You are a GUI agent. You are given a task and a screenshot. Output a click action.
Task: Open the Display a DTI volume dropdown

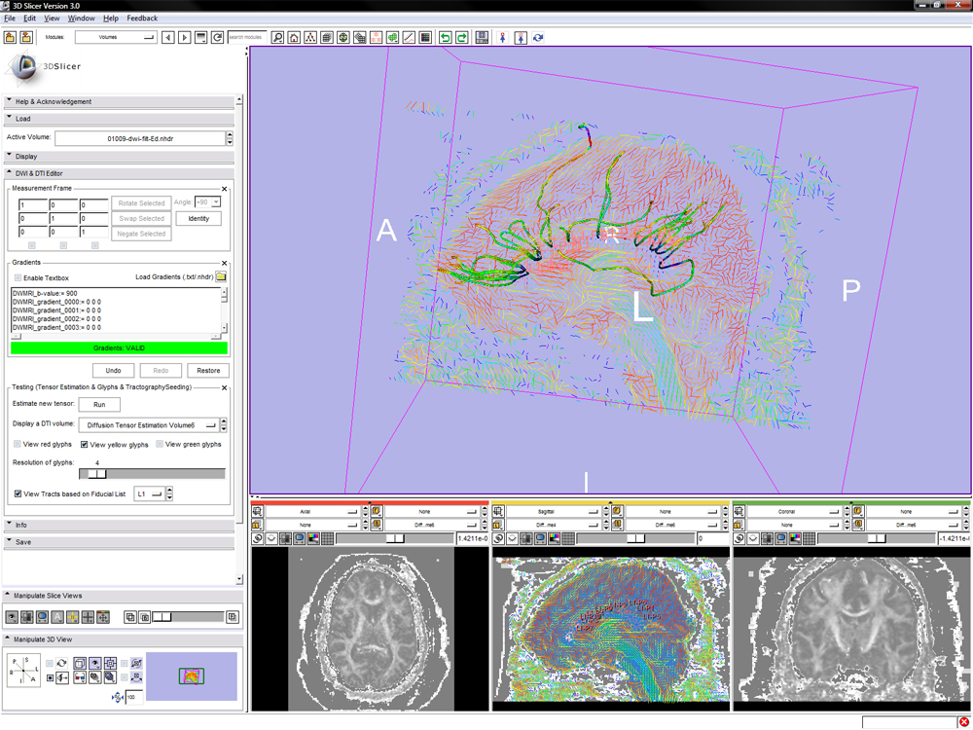[149, 424]
